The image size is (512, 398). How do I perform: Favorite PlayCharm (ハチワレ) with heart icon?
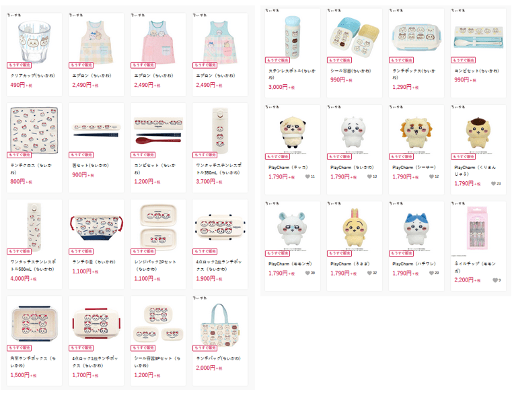pos(431,273)
